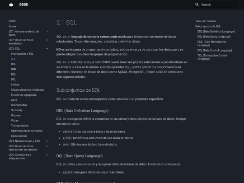Open the DML page in sidebar
Screen dimensions: 244x183
coord(14,69)
